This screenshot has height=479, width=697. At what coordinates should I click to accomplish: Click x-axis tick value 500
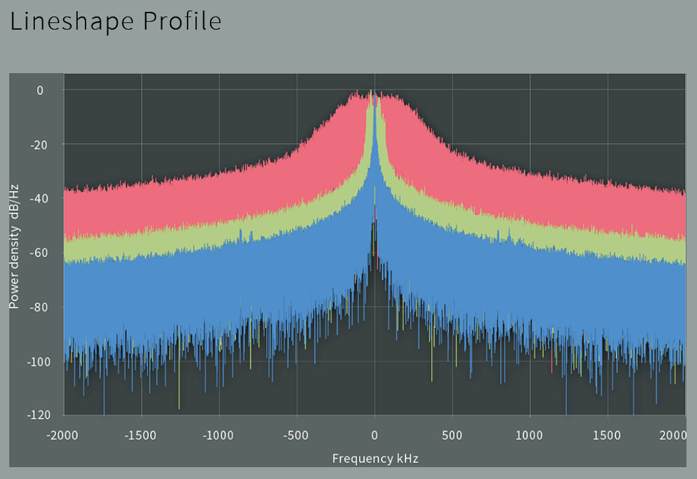(x=452, y=436)
